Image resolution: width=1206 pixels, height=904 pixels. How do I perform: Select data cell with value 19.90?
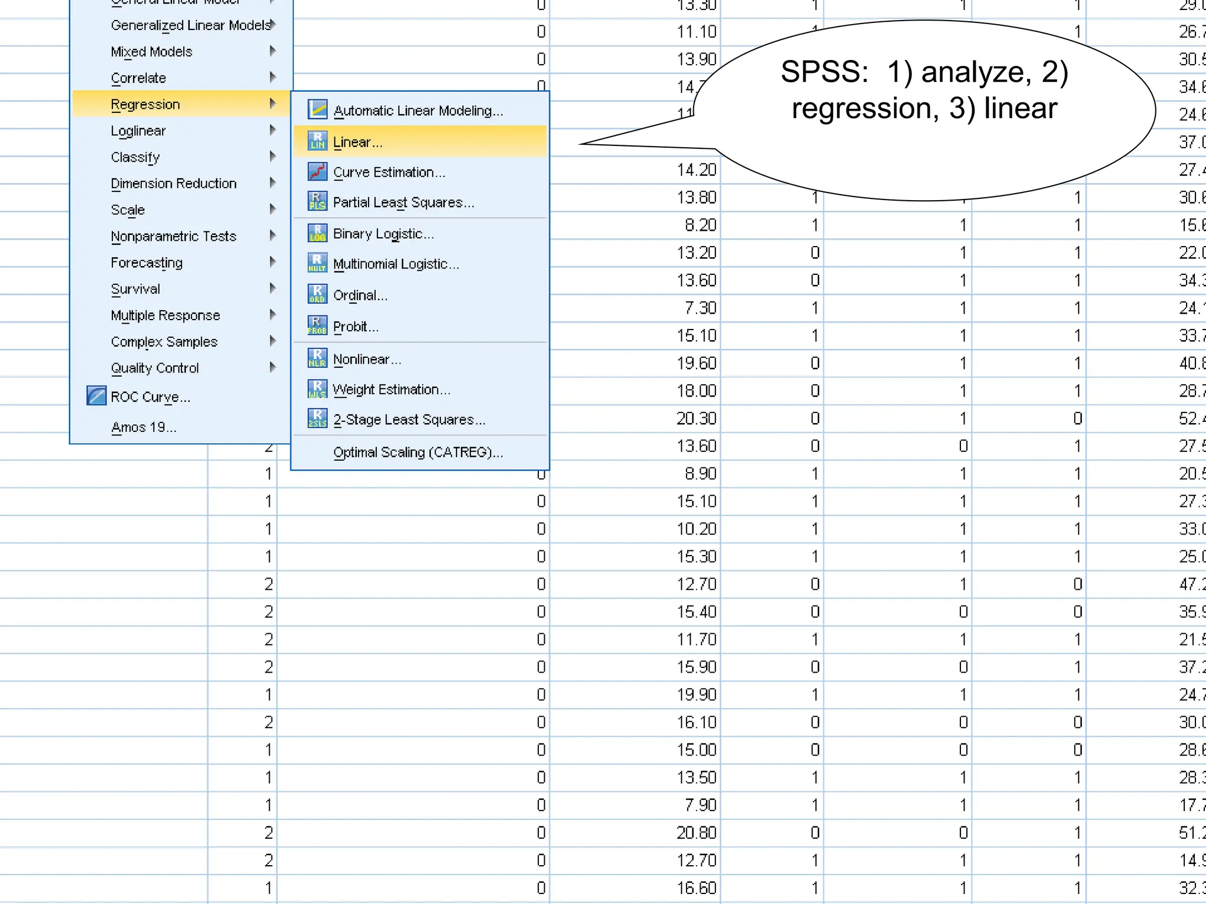635,694
